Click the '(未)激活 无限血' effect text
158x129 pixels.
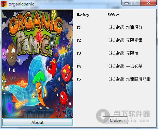(x=123, y=53)
